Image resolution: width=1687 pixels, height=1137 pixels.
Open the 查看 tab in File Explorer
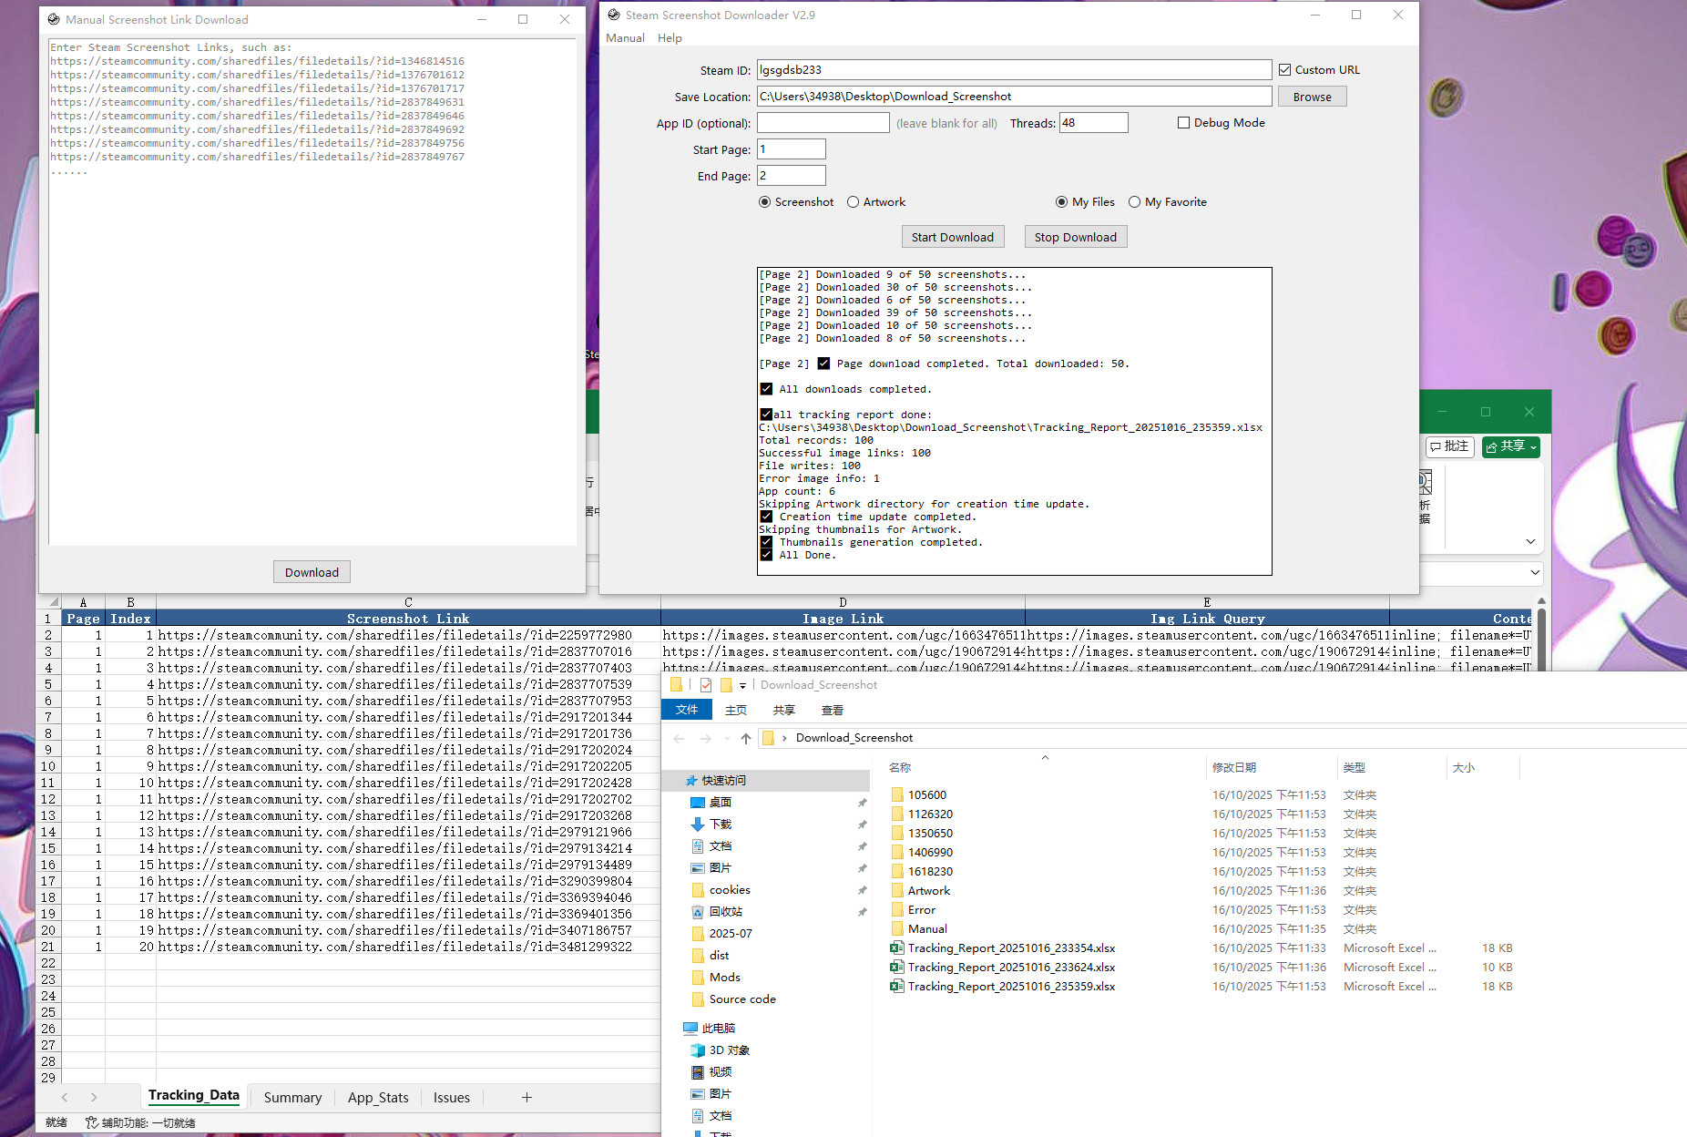[x=833, y=710]
